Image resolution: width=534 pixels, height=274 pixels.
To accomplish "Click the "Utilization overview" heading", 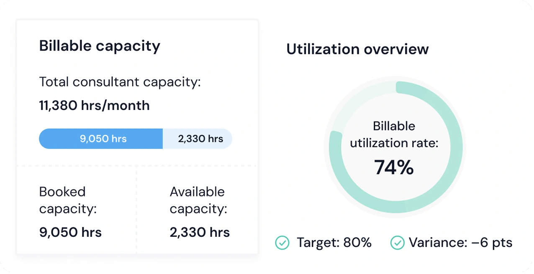I will (x=357, y=49).
